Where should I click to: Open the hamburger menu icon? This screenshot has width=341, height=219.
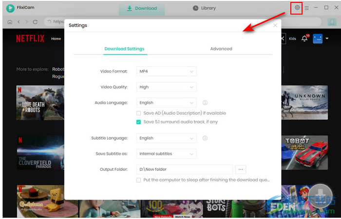306,8
